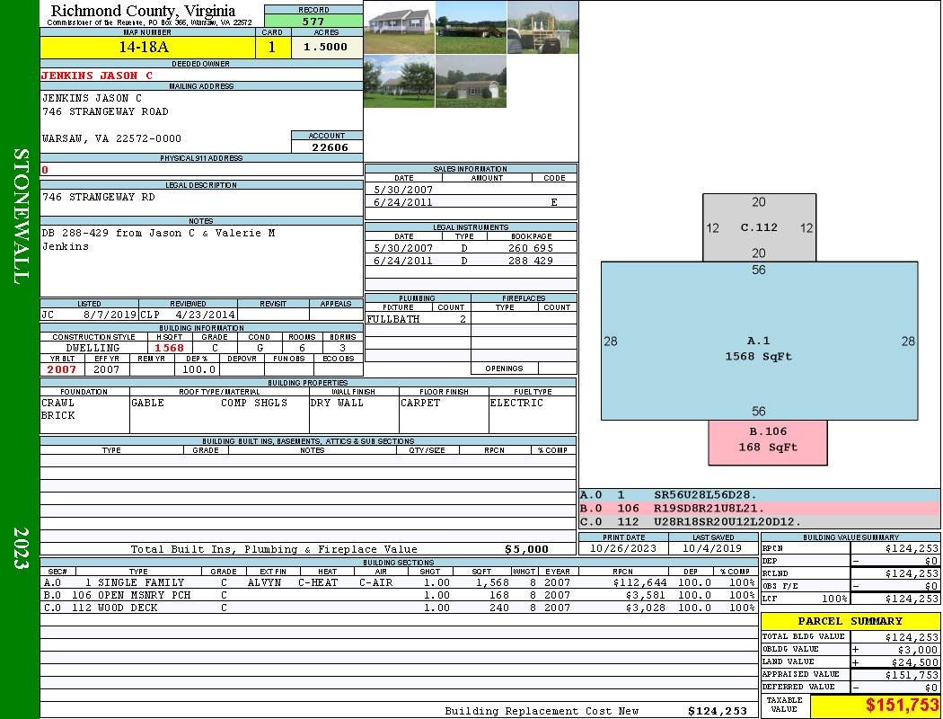This screenshot has height=719, width=943.
Task: Select the green Record number 577 field
Action: 313,21
